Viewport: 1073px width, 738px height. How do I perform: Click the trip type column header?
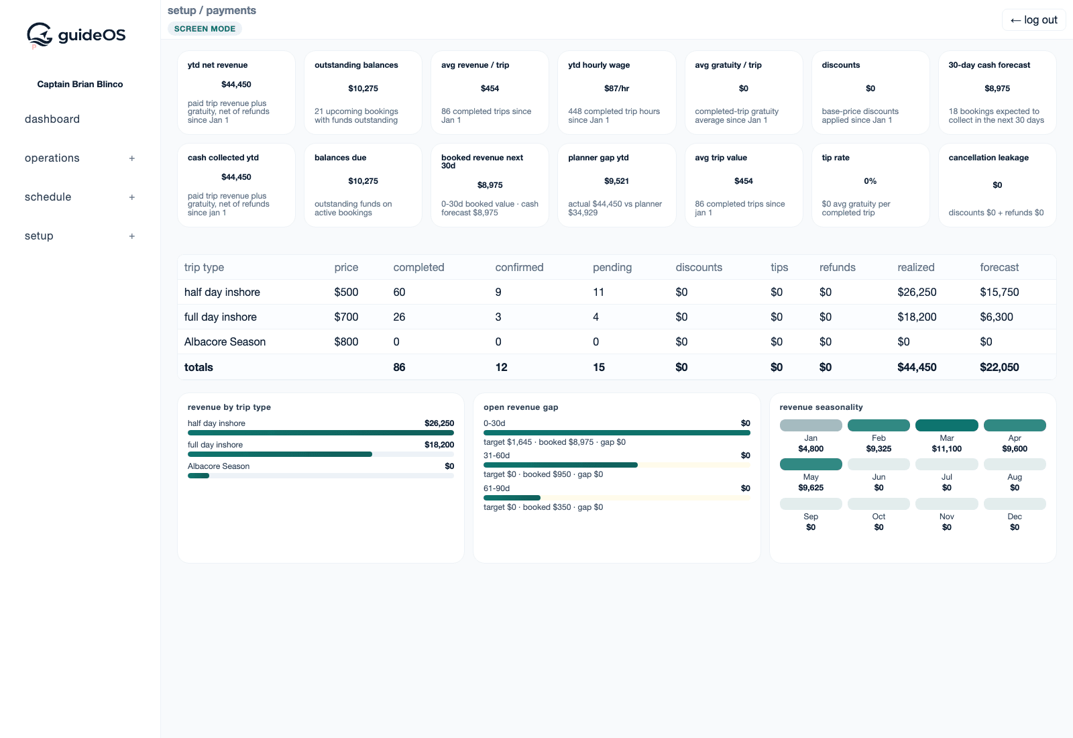pyautogui.click(x=204, y=267)
